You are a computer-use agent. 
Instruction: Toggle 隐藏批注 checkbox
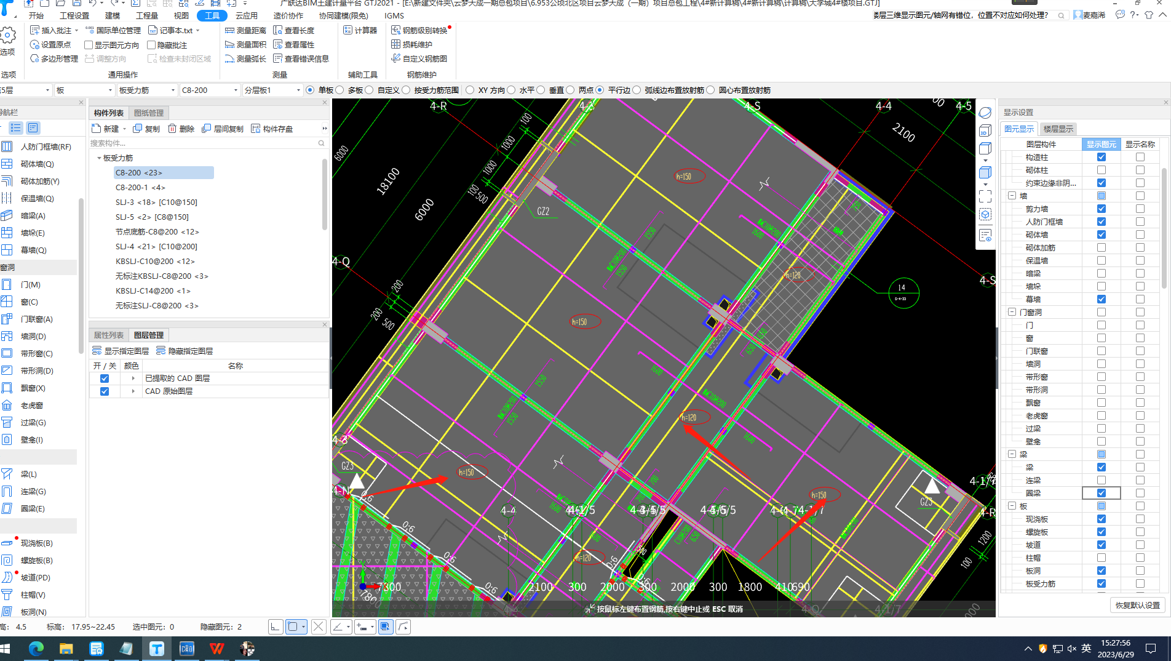click(x=151, y=45)
